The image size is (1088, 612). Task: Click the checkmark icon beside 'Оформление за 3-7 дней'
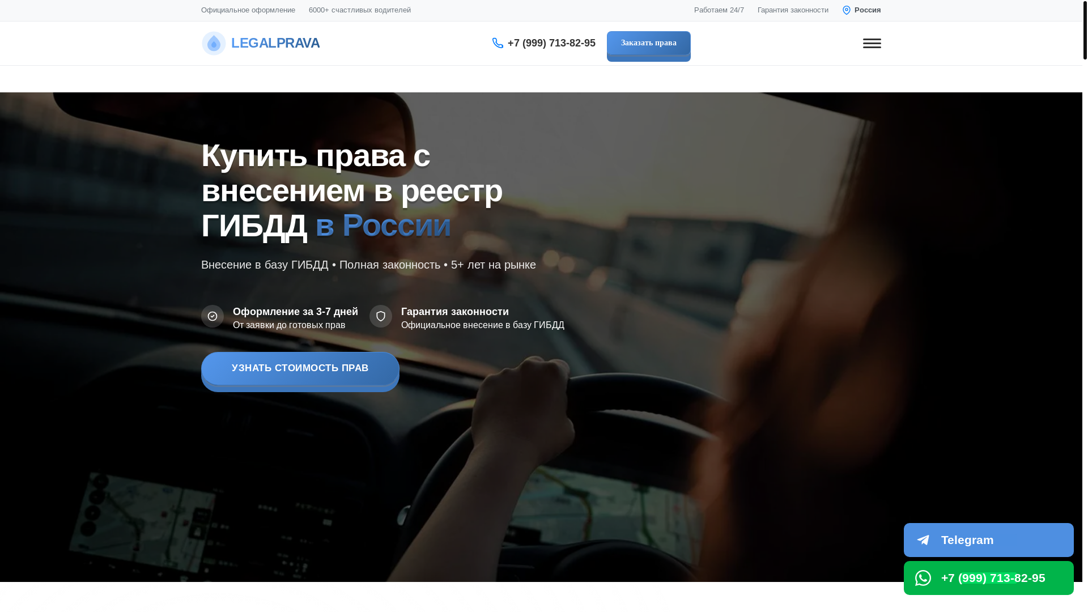[212, 316]
